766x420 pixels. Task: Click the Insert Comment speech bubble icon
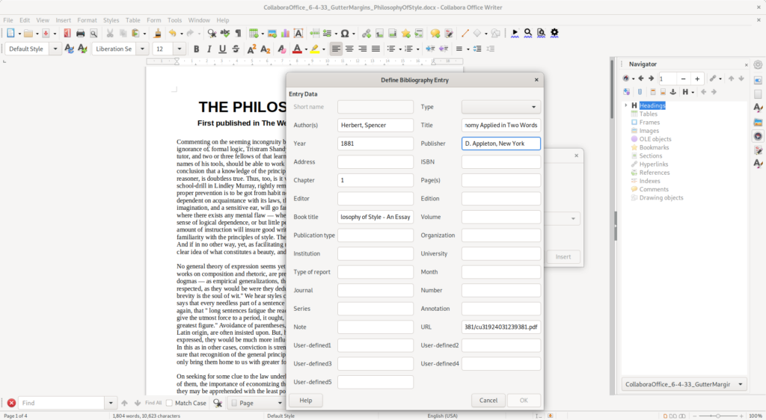click(x=435, y=33)
